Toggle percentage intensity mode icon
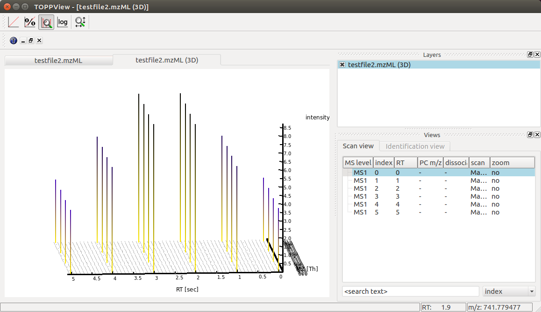Viewport: 541px width, 312px height. [30, 22]
